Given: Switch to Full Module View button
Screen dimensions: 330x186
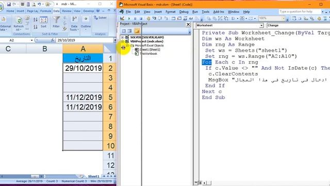Looking at the screenshot, I should click(200, 182).
